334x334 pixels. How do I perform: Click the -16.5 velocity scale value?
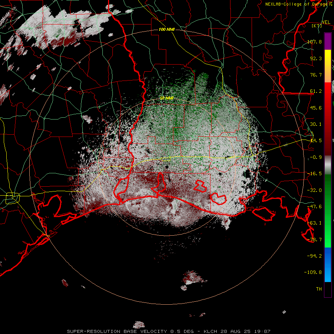tap(314, 174)
